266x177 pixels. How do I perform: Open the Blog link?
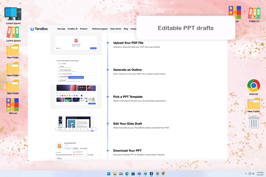pos(126,29)
